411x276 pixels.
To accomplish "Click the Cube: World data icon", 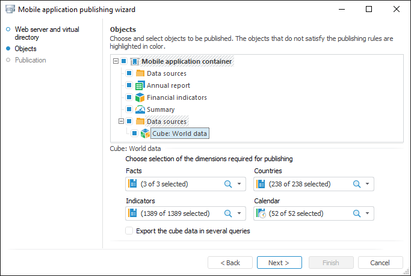I will (145, 133).
